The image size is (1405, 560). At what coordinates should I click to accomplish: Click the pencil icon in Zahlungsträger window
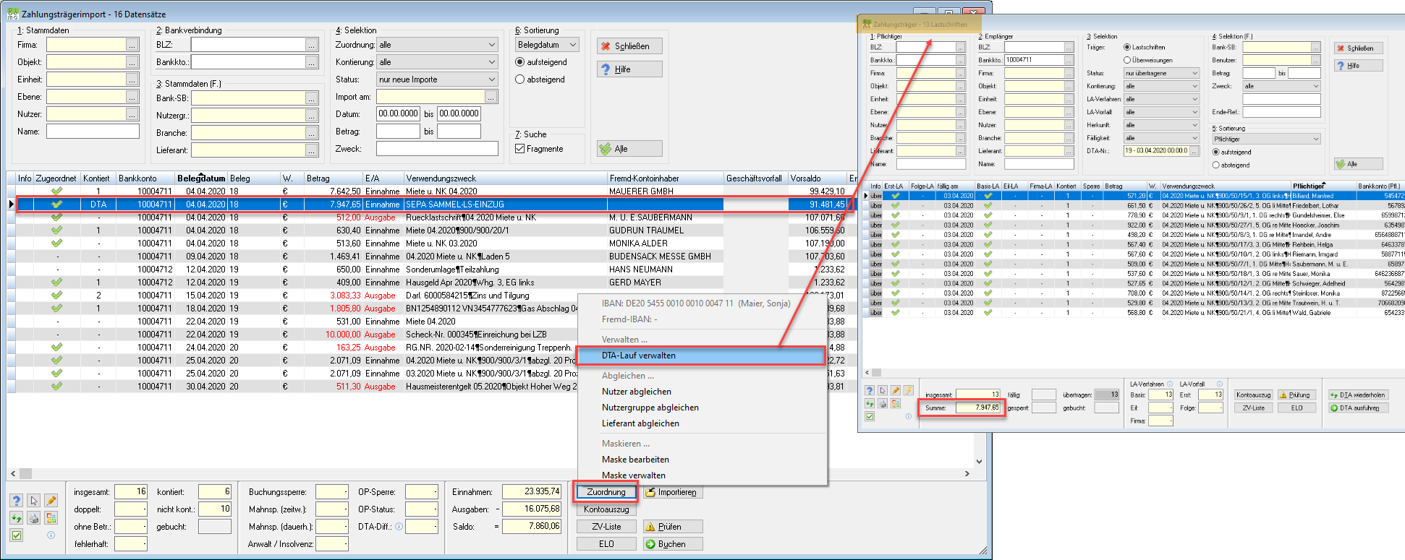coord(896,391)
